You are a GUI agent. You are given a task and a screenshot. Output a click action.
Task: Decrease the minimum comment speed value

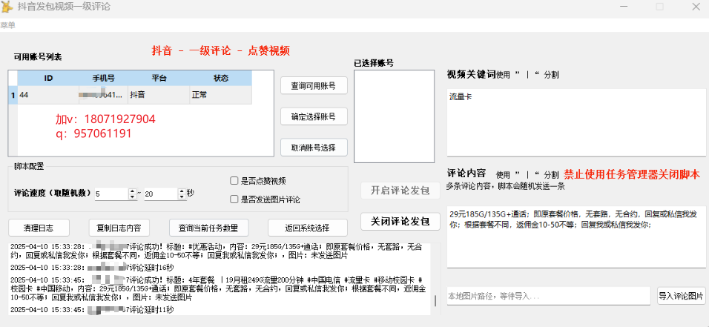point(133,196)
